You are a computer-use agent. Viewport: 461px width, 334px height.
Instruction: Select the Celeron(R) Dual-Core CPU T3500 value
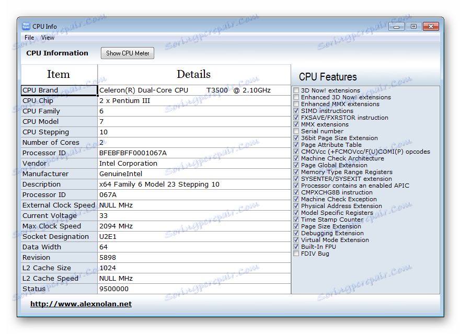(194, 90)
